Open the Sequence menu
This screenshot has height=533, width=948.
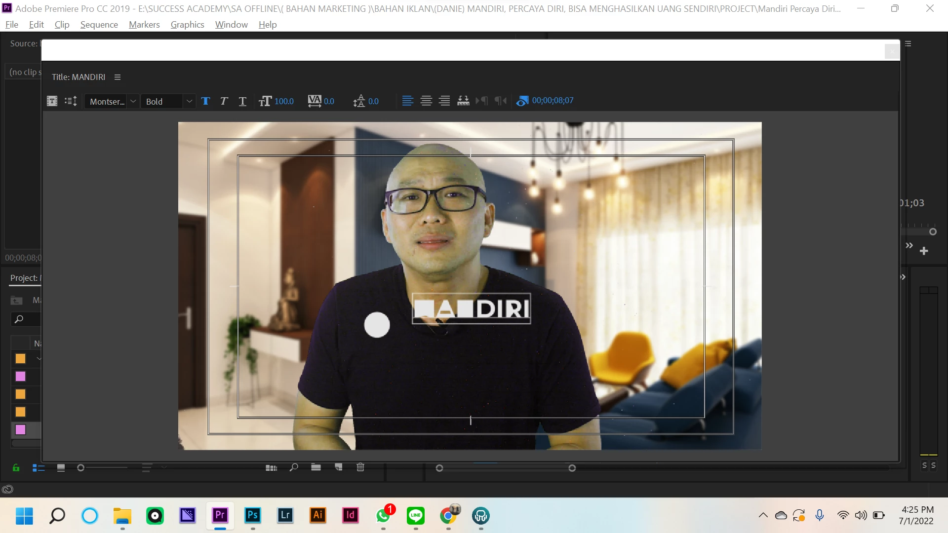point(99,25)
